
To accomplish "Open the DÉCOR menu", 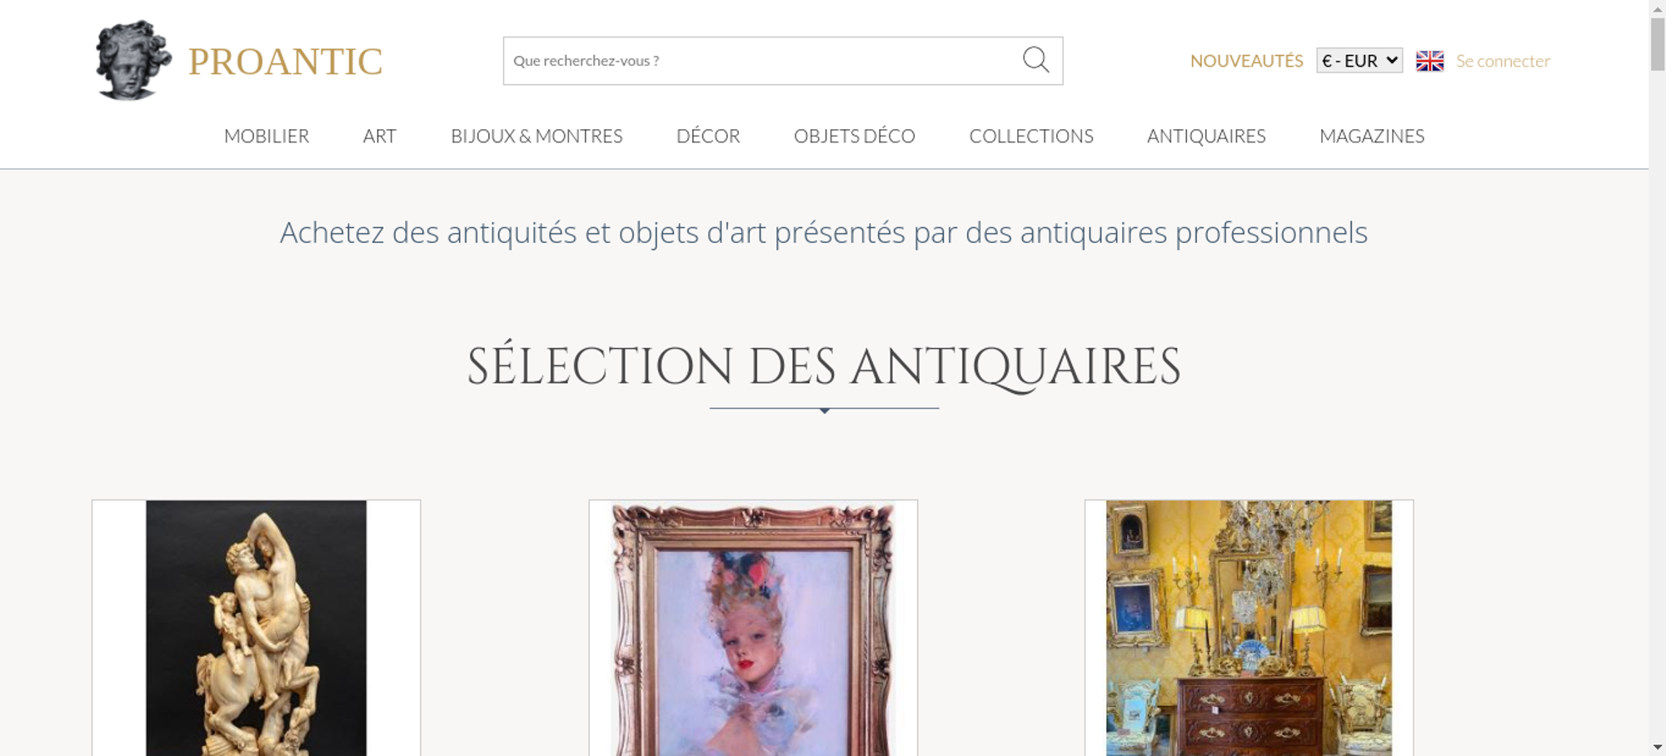I will 708,136.
